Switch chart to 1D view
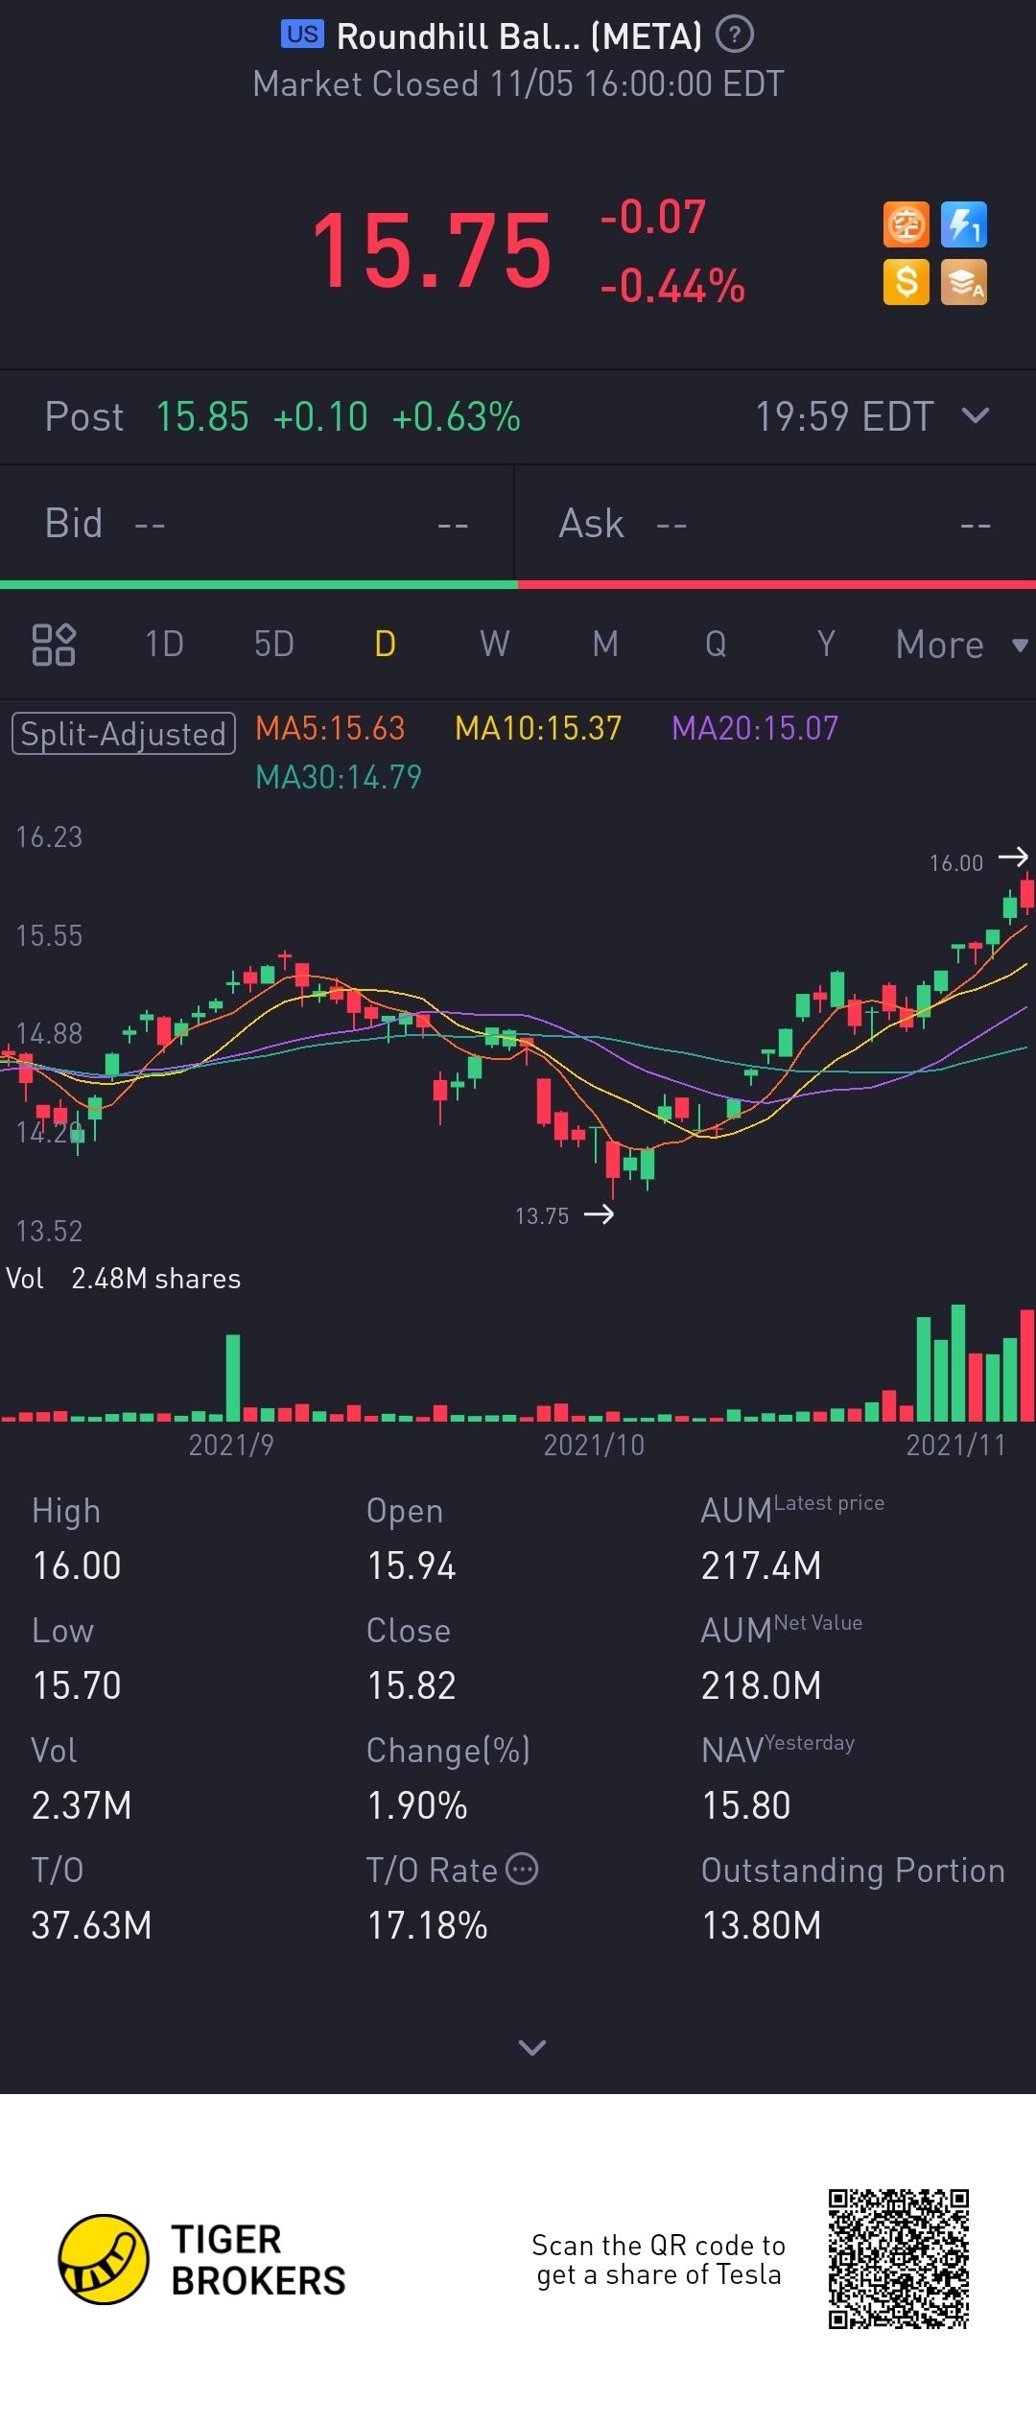Viewport: 1036px width, 2425px height. 164,644
